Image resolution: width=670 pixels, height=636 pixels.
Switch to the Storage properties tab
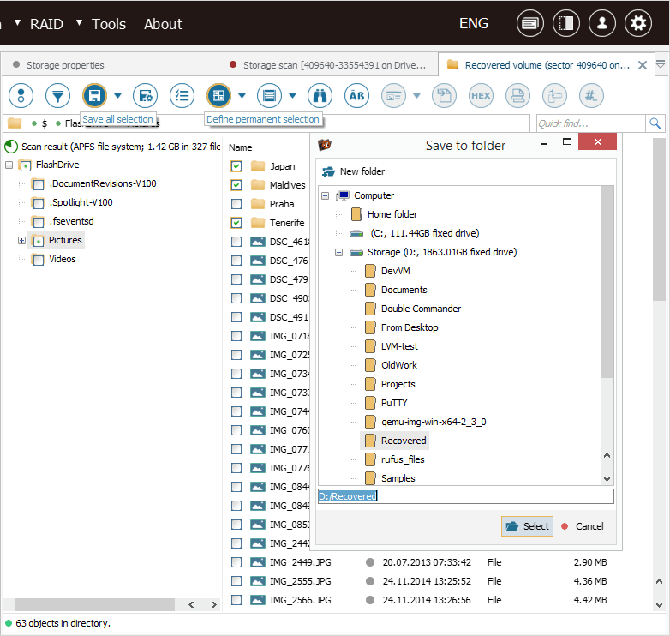[64, 65]
